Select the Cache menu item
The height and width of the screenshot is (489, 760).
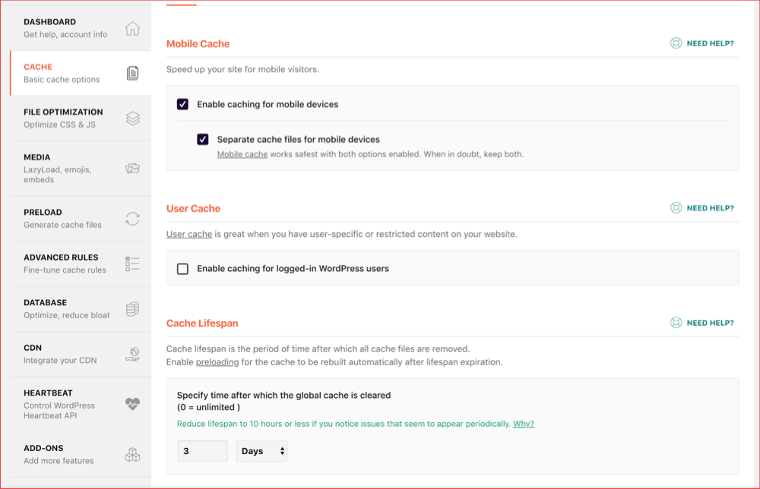coord(81,73)
